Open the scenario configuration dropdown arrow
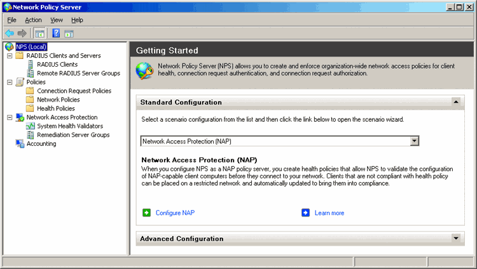Screen dimensions: 477x269 click(x=414, y=141)
